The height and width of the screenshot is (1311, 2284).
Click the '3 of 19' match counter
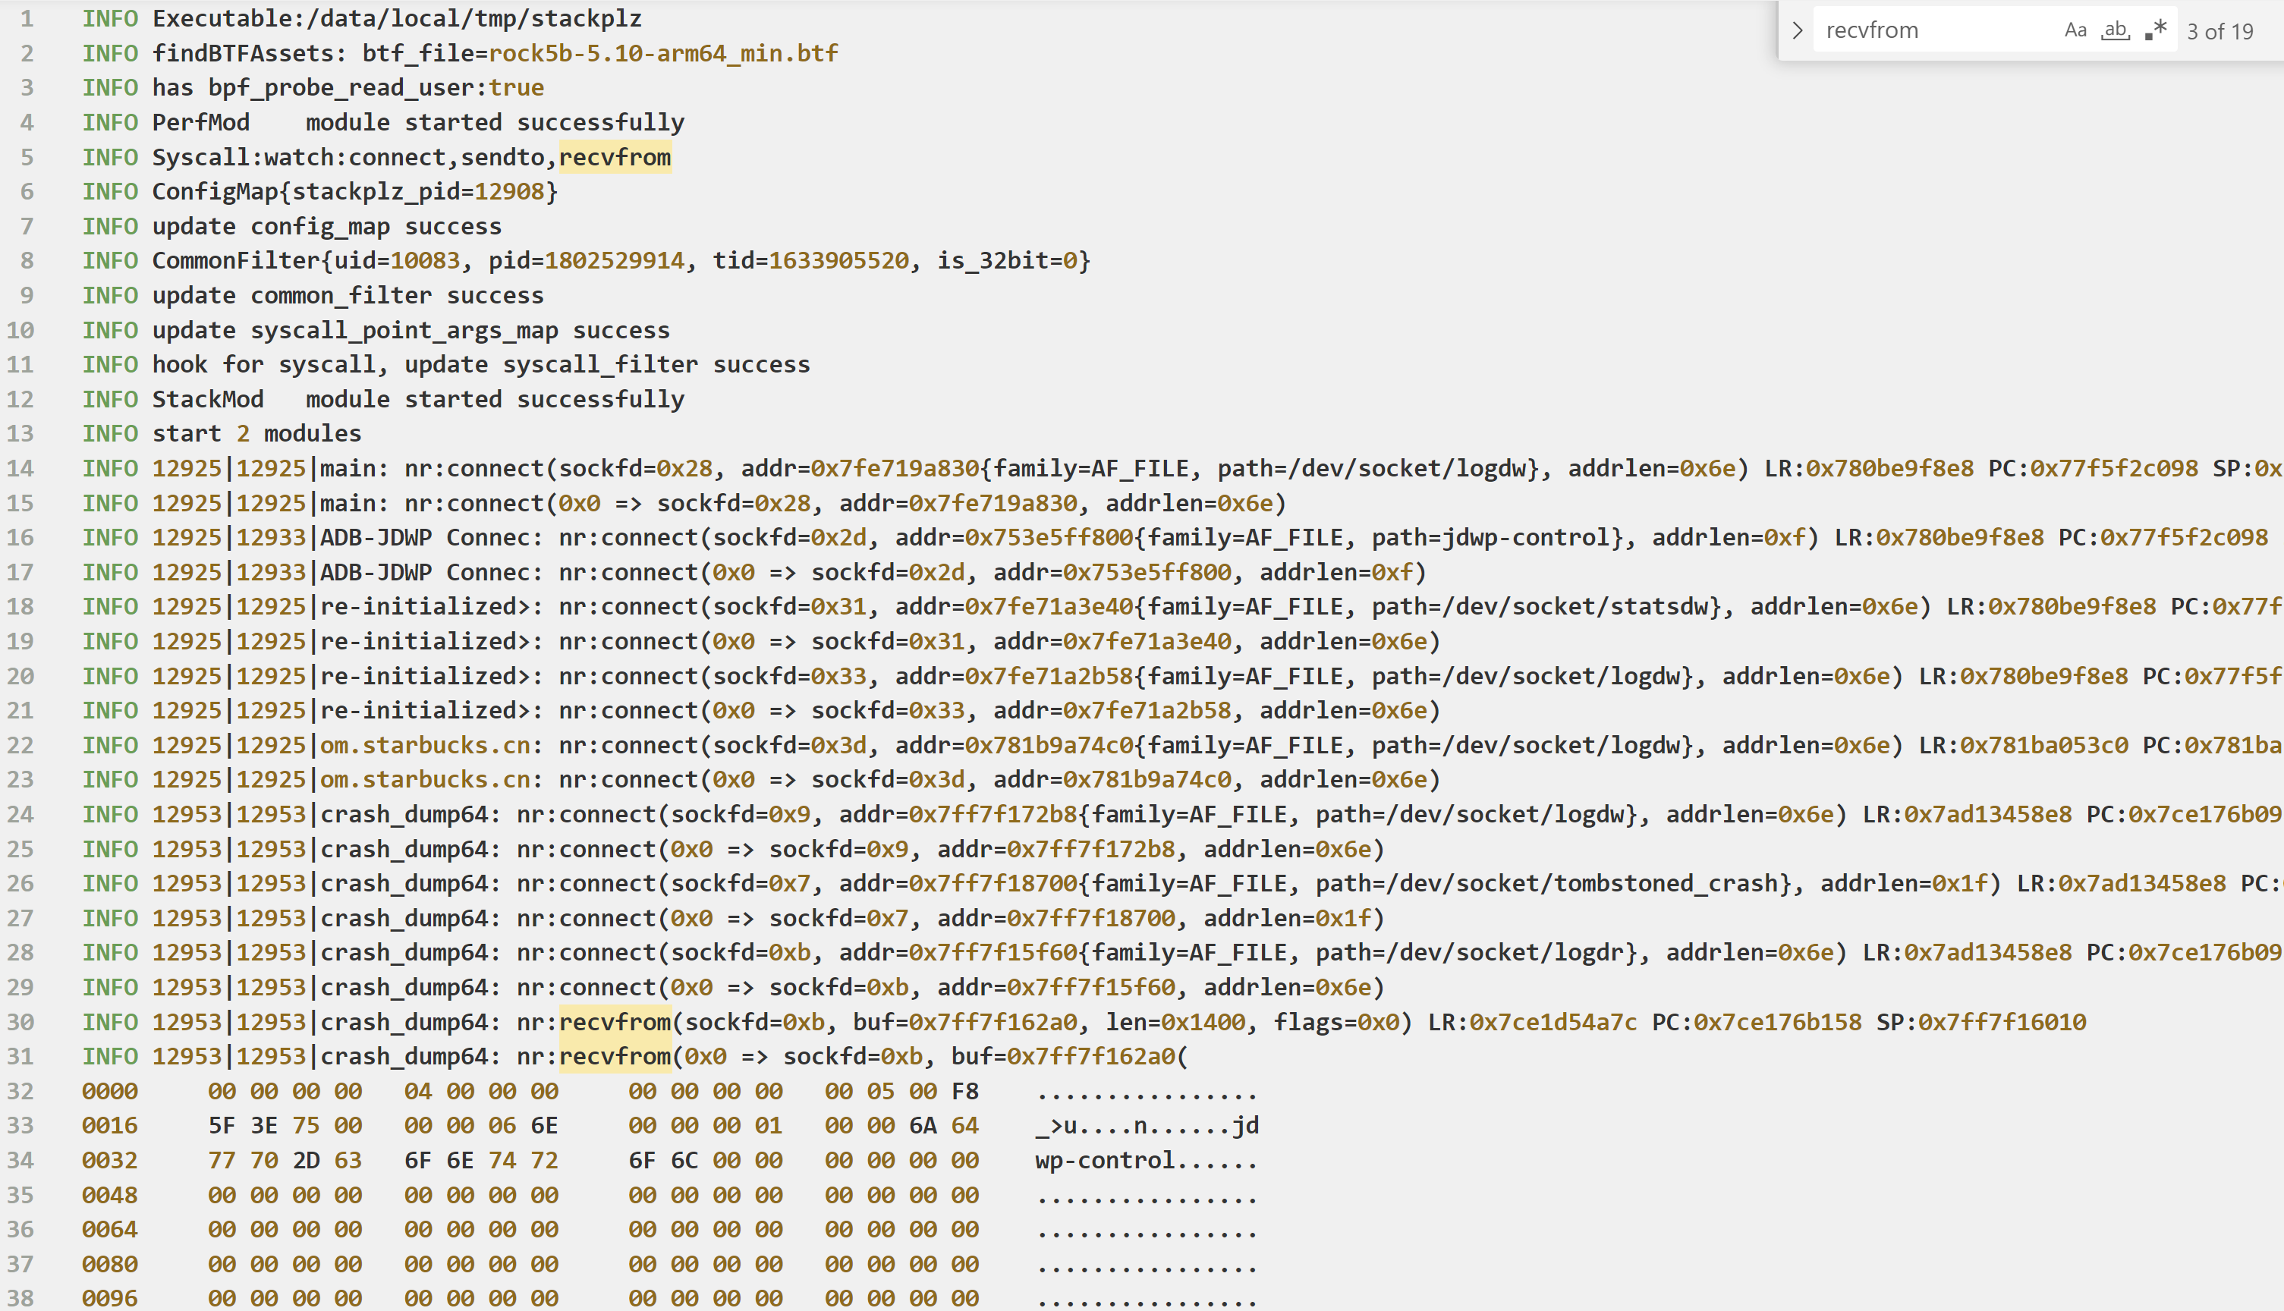2220,32
